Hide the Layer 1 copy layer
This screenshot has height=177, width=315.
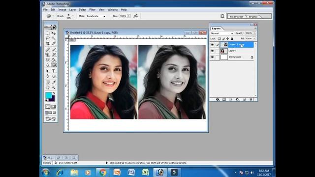click(x=212, y=45)
